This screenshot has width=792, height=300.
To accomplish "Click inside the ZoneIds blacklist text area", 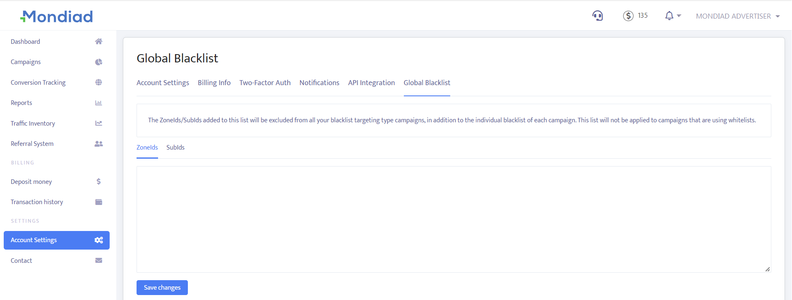I will [x=454, y=219].
